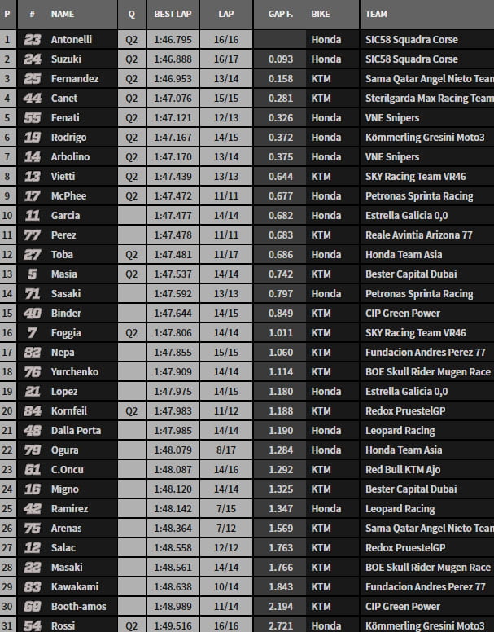Screen dimensions: 494x632
Task: Click the NAME column header
Action: (x=63, y=15)
